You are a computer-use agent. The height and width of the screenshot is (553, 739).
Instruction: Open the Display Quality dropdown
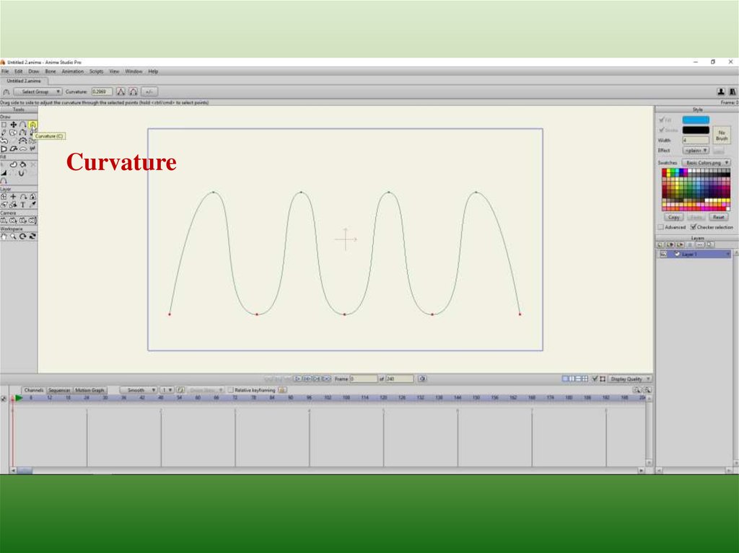630,379
